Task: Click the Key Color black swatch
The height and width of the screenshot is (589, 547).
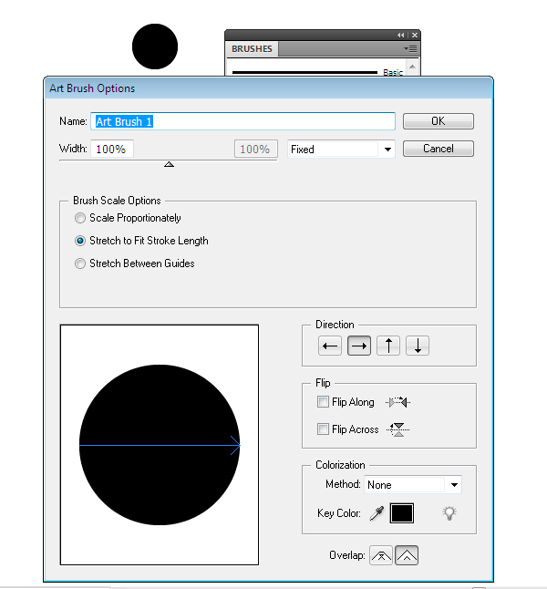Action: tap(402, 513)
